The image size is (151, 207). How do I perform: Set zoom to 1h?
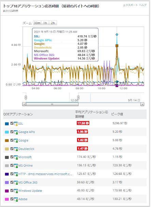(45, 23)
